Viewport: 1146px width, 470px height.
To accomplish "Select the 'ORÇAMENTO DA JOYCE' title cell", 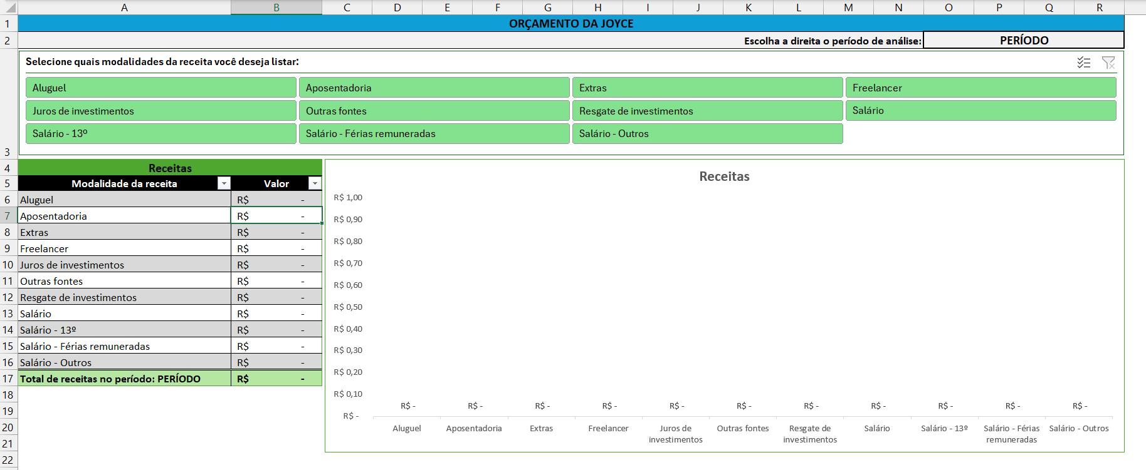I will pos(571,24).
